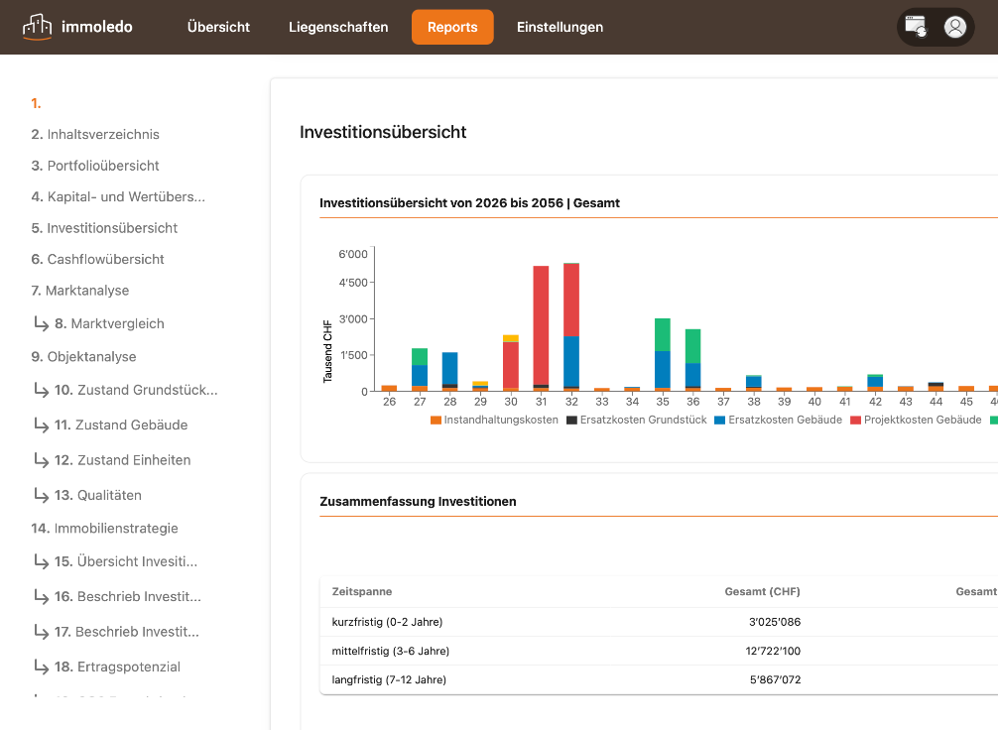This screenshot has height=730, width=998.
Task: Go to 6. Cashflowübersicht section
Action: [x=97, y=259]
